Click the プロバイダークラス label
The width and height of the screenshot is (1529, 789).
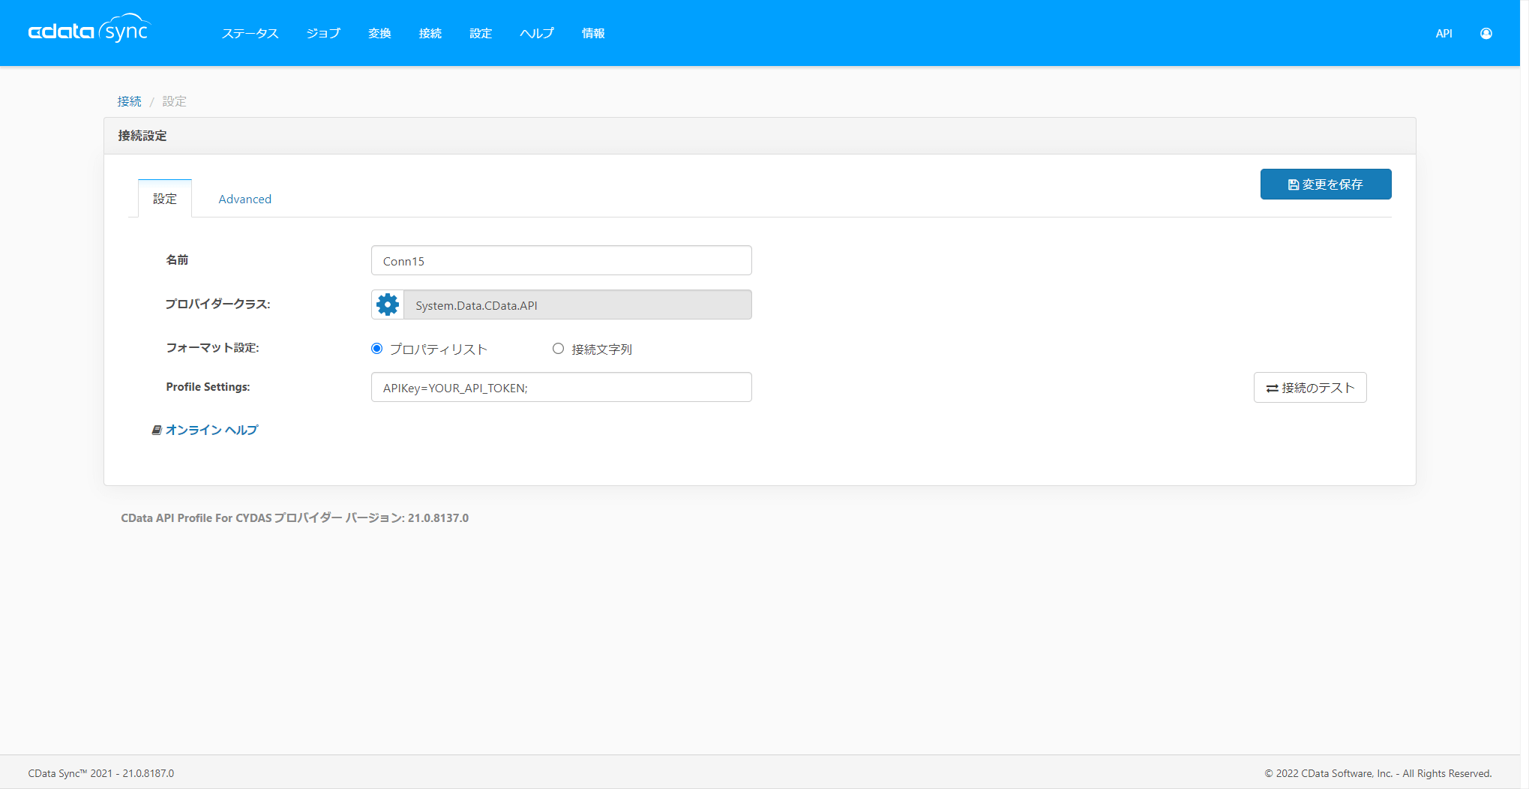217,304
